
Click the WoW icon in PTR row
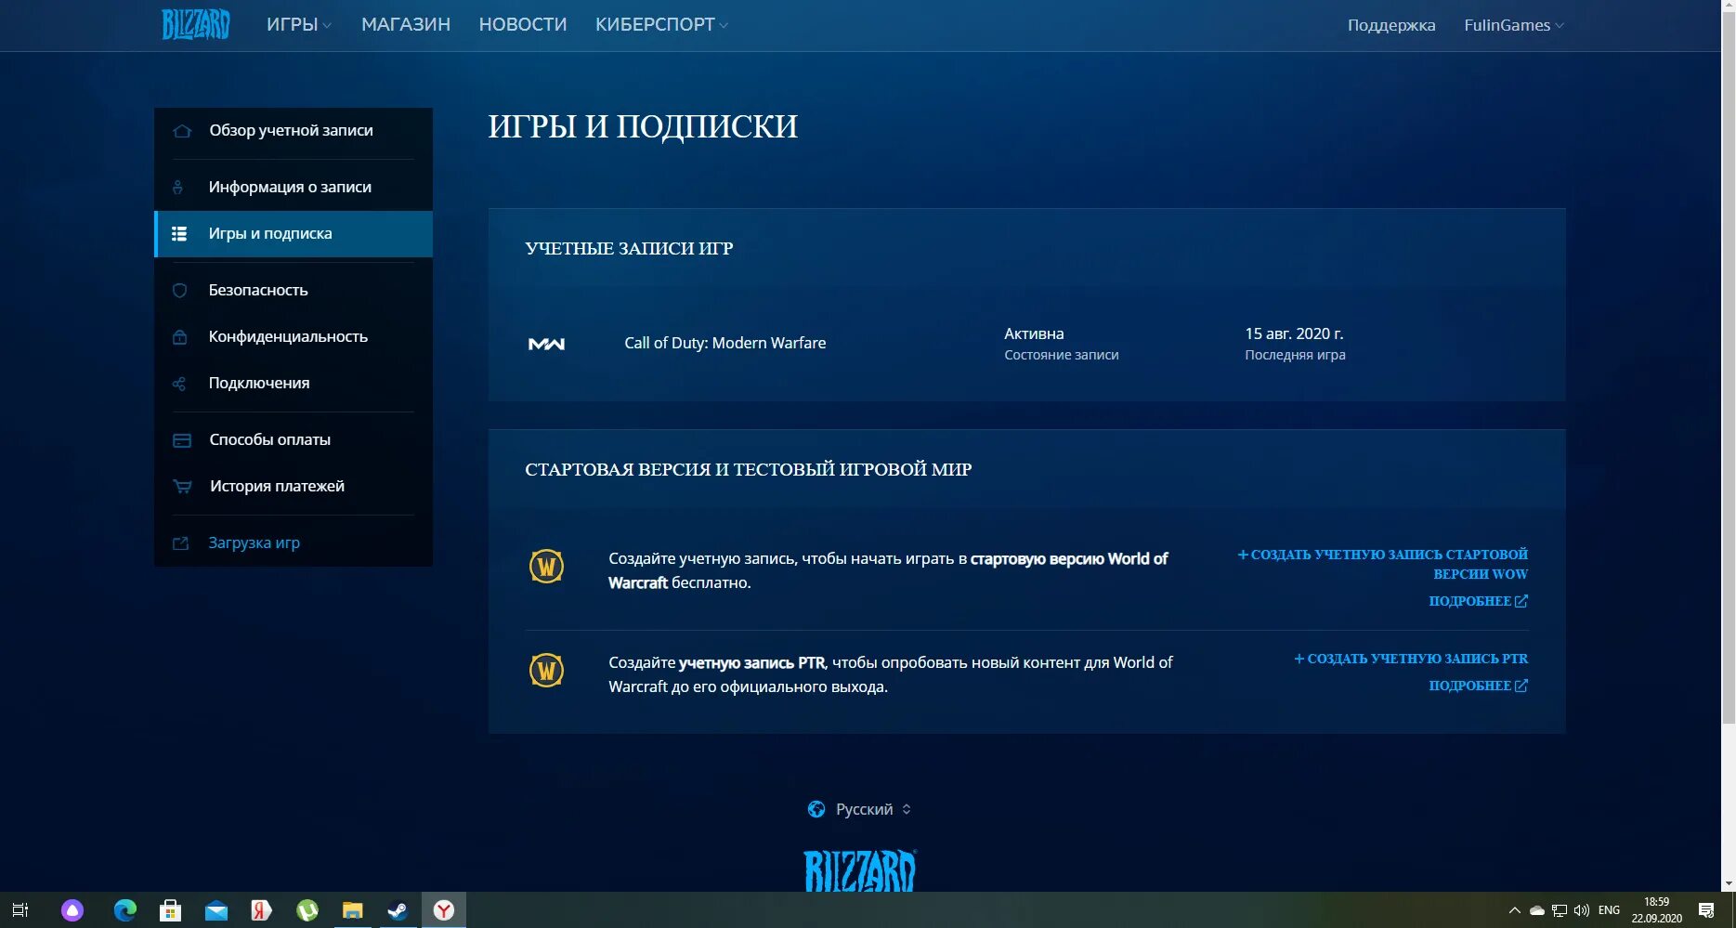pyautogui.click(x=546, y=670)
